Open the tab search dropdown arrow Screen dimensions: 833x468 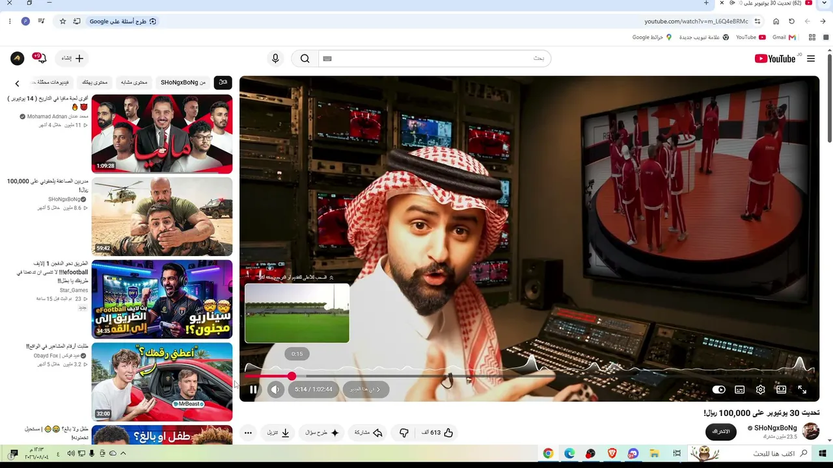824,3
